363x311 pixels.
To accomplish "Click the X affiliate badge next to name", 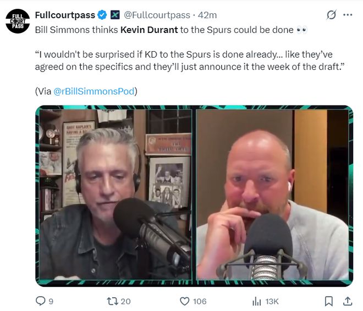I will tap(115, 15).
